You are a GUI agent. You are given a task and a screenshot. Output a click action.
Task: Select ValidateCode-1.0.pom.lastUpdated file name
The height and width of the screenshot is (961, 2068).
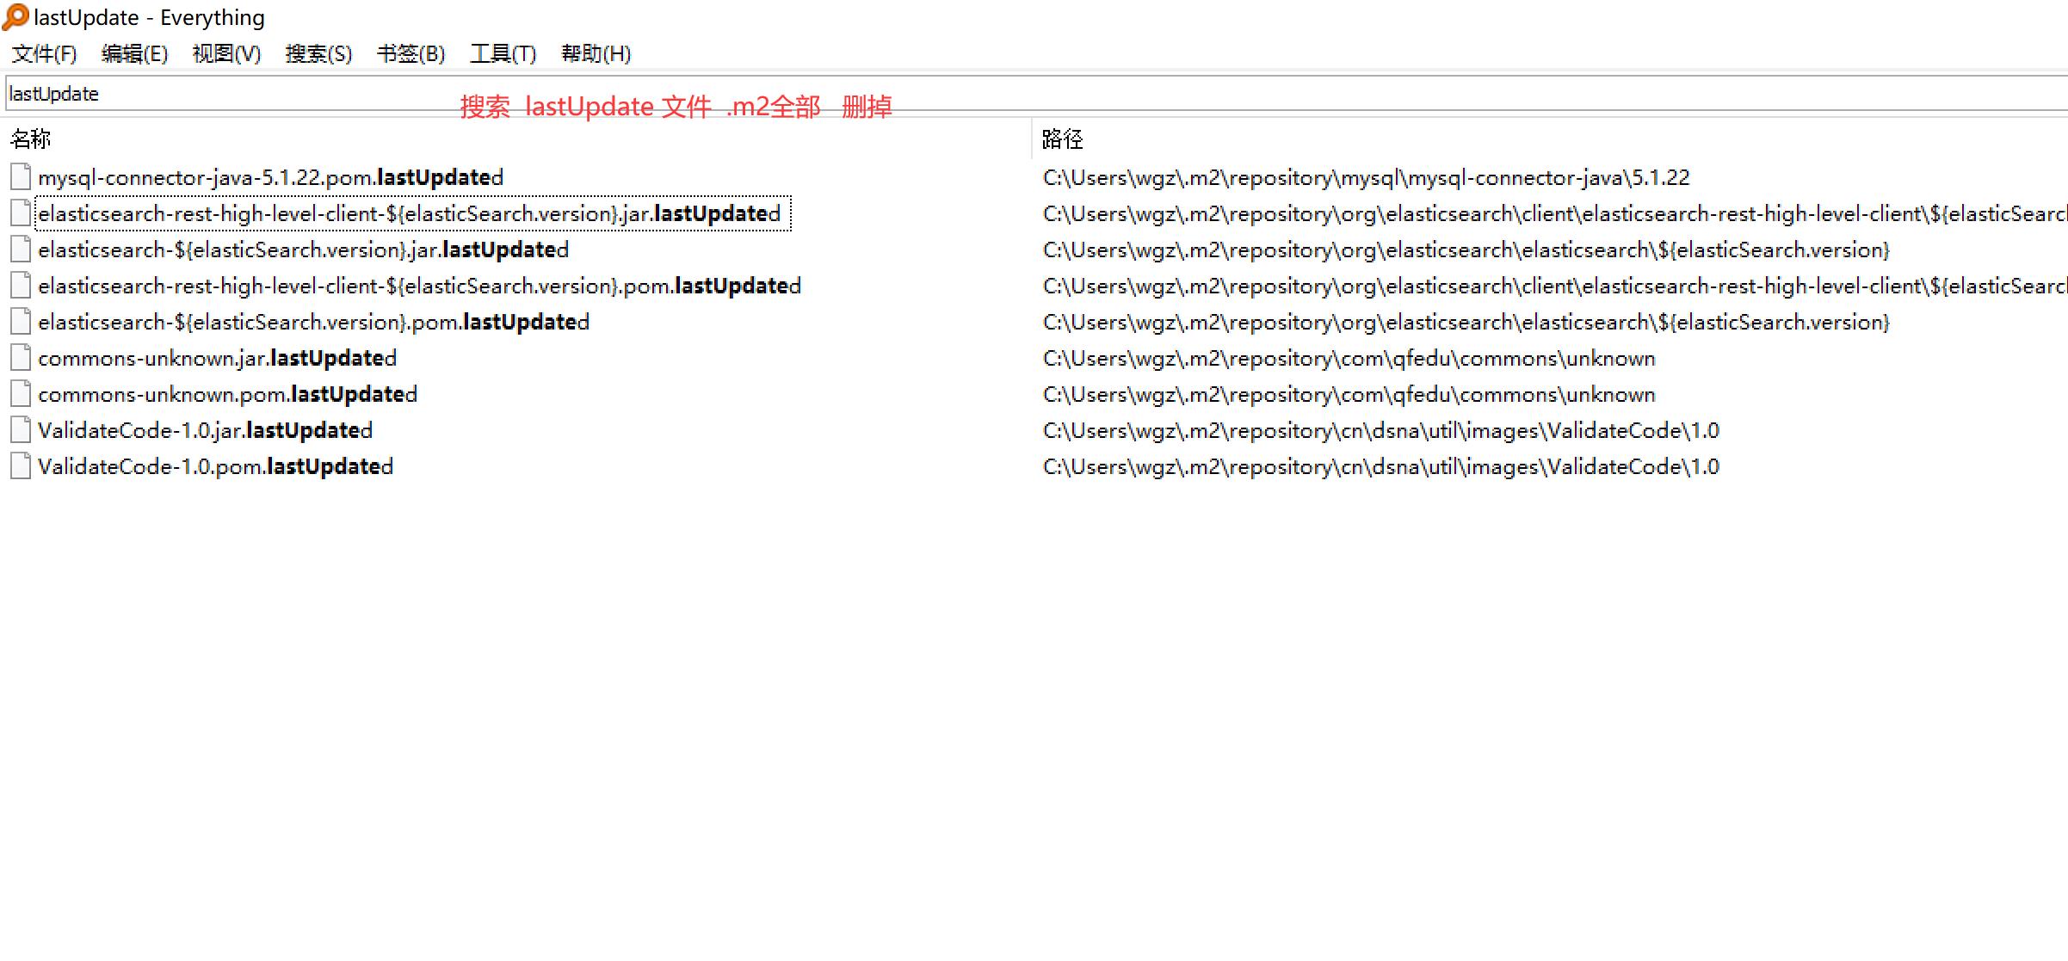pos(215,466)
